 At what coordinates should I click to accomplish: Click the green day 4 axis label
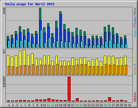(x=21, y=105)
